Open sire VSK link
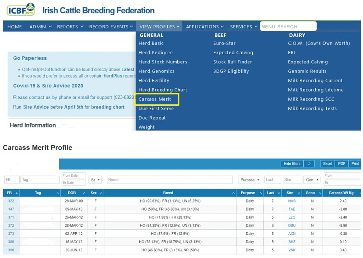The height and width of the screenshot is (258, 363). coord(292,250)
